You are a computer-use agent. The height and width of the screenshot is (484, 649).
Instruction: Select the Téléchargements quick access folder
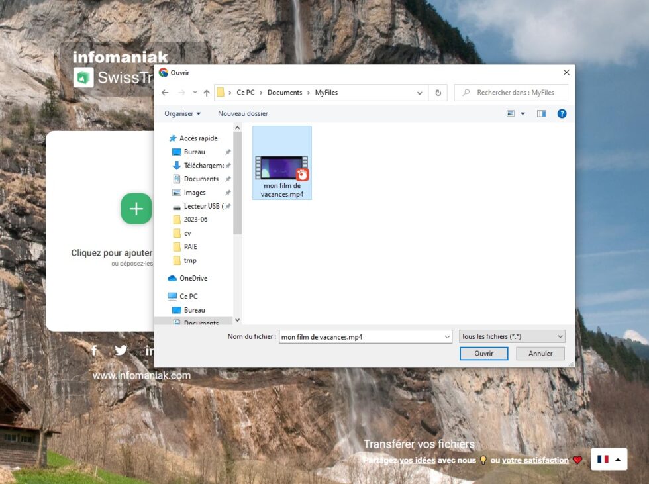[203, 166]
